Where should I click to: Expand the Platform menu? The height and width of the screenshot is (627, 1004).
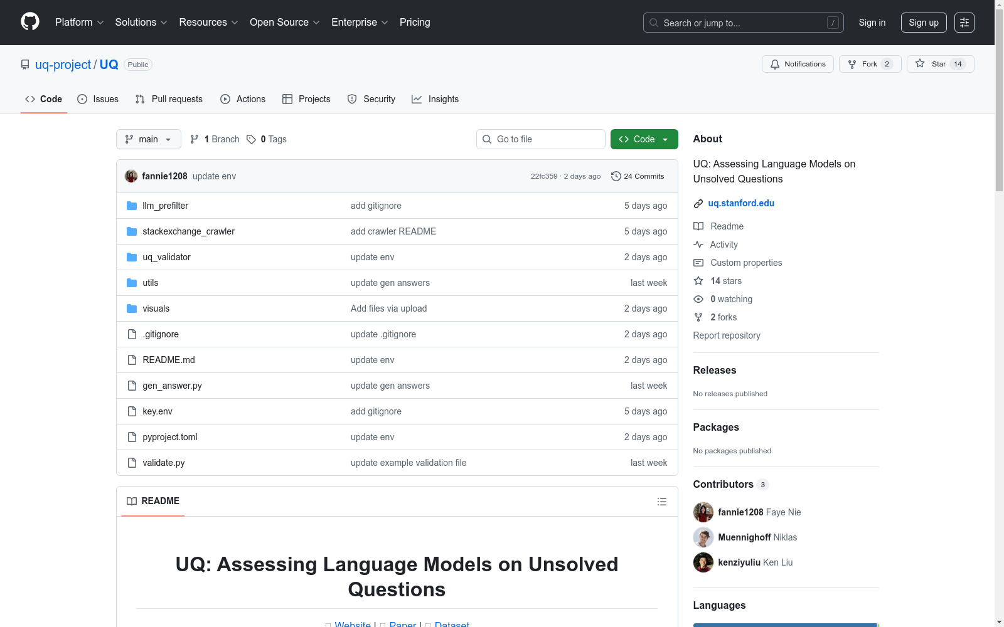[x=80, y=23]
